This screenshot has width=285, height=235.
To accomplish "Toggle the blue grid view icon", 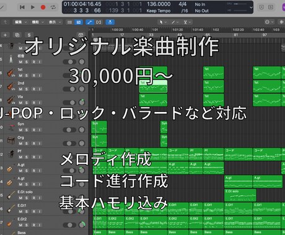I will tap(79, 22).
